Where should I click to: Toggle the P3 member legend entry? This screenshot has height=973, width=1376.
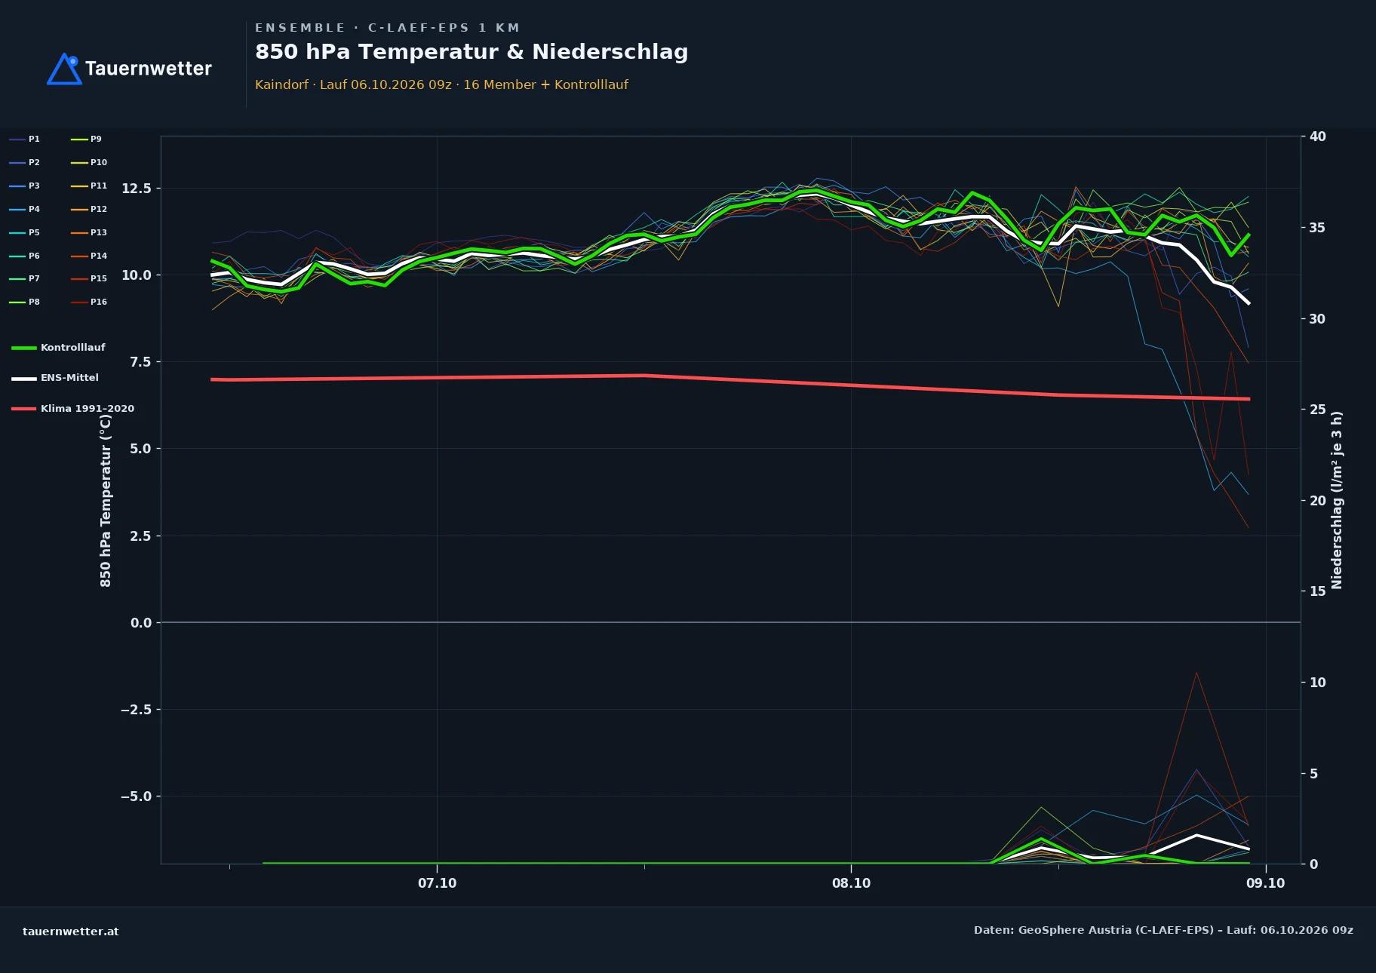[x=24, y=186]
